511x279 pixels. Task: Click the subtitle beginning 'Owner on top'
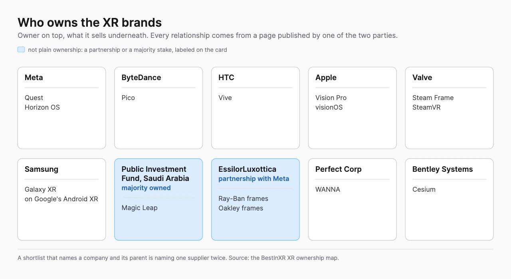(x=208, y=35)
